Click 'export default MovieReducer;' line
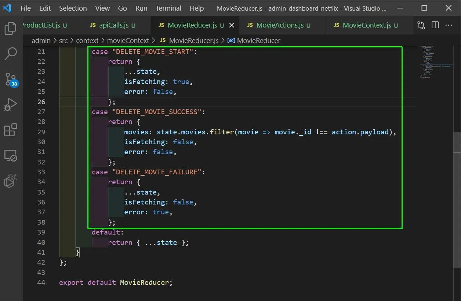461x301 pixels. 116,282
